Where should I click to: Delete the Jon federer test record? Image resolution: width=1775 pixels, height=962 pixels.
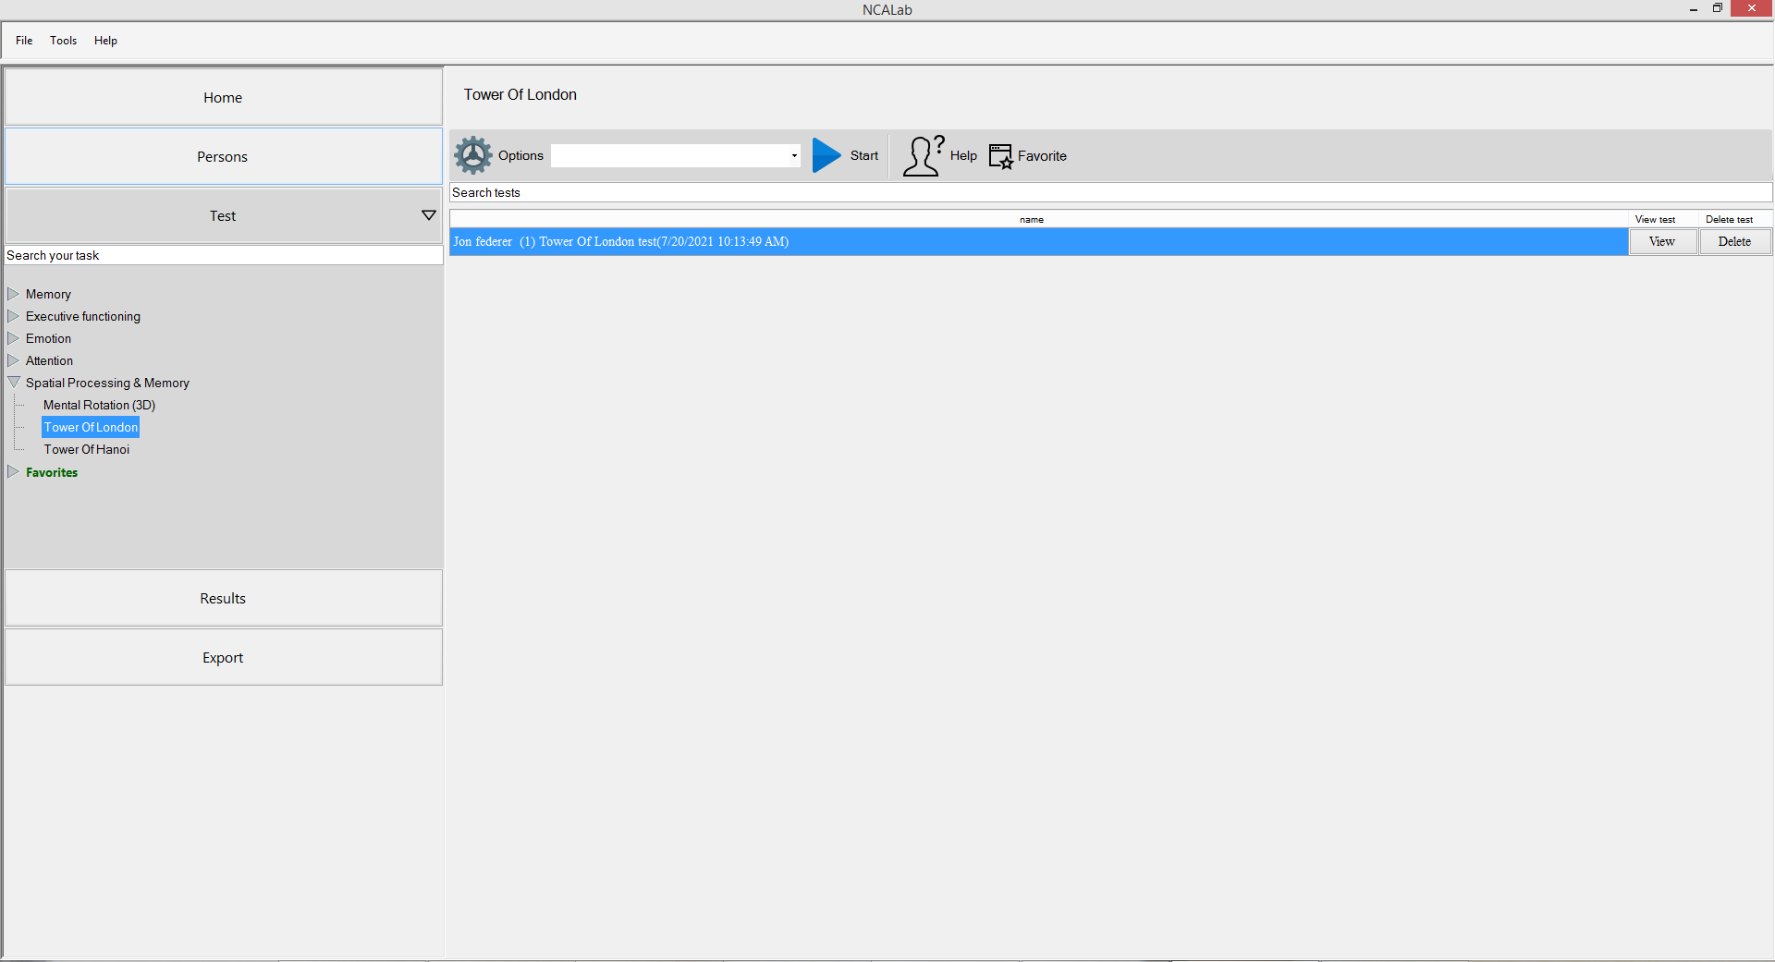pyautogui.click(x=1734, y=242)
